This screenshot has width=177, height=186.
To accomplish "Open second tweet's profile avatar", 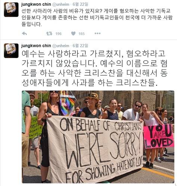I will pyautogui.click(x=11, y=51).
